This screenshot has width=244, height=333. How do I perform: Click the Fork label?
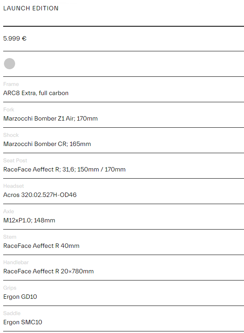coord(9,109)
